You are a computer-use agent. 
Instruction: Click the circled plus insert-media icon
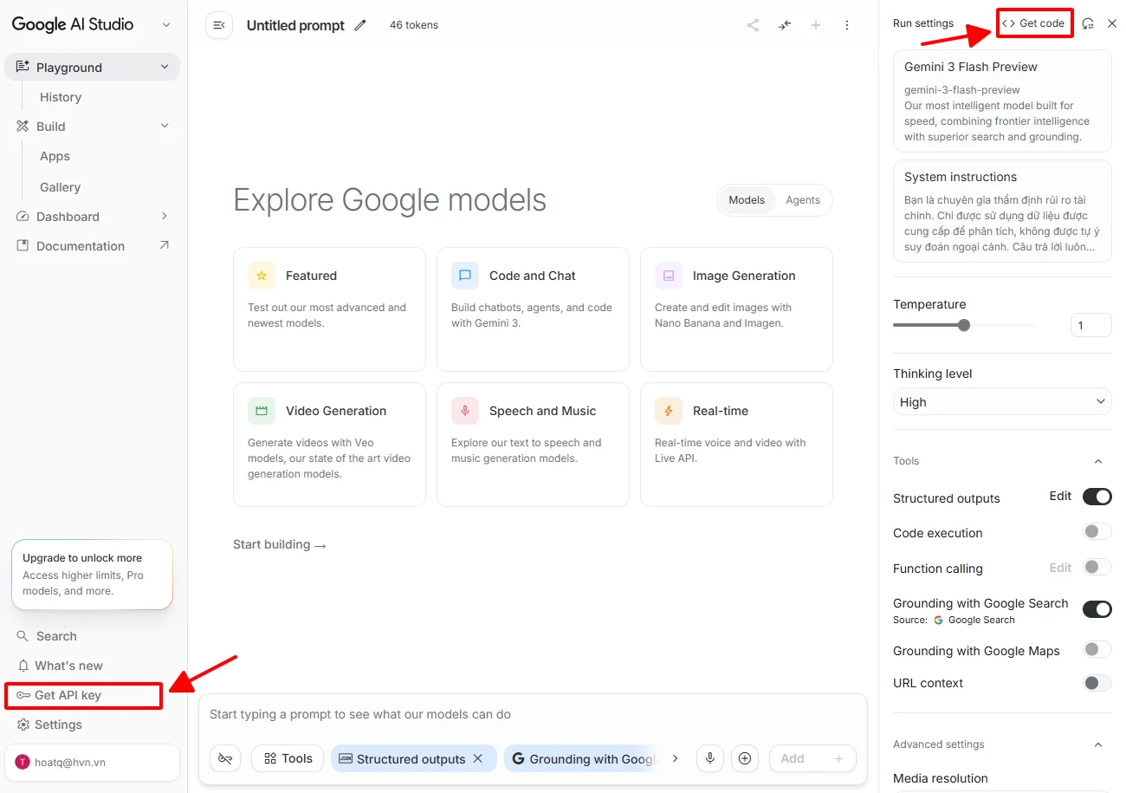(745, 758)
